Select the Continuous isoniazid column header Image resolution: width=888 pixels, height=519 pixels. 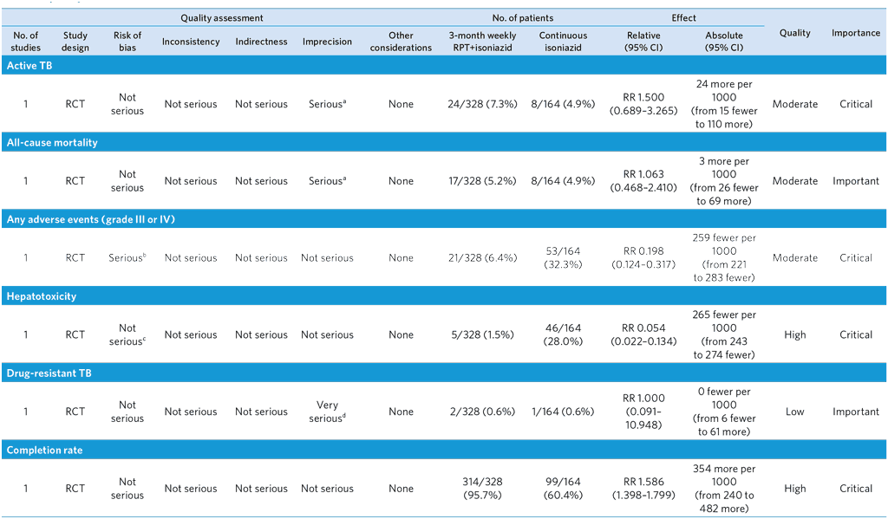tap(563, 39)
